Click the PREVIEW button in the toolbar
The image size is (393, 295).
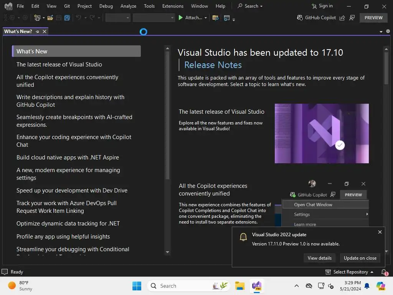click(373, 18)
